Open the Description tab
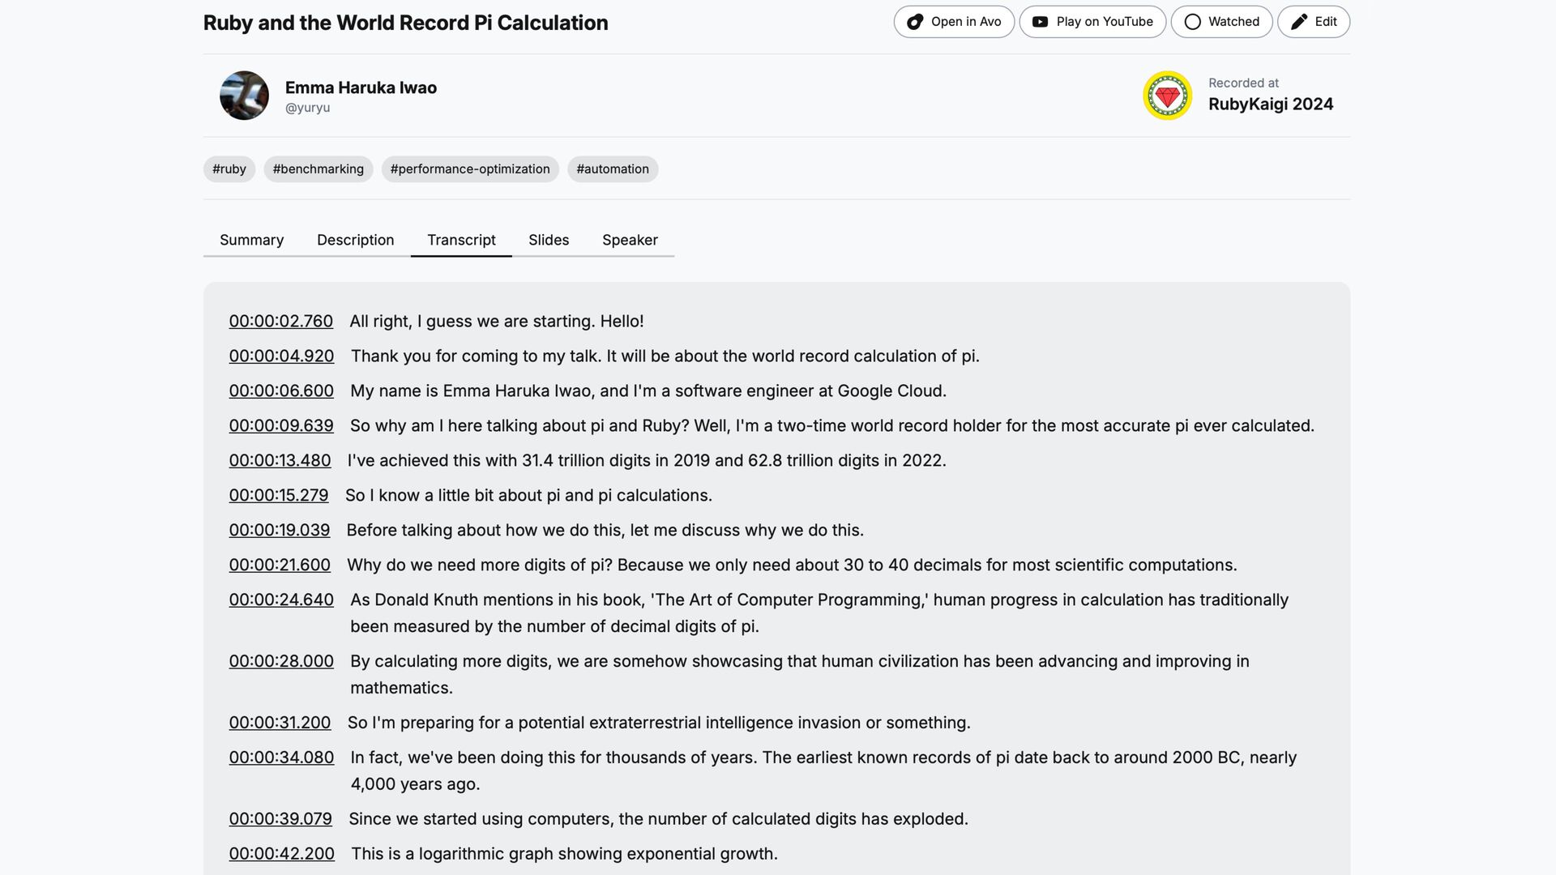1556x875 pixels. [355, 240]
